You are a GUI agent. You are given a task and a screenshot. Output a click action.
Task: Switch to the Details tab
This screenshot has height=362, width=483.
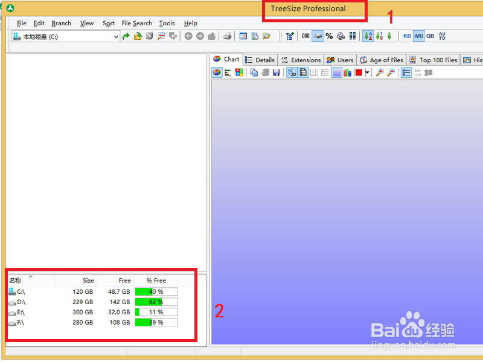coord(260,60)
